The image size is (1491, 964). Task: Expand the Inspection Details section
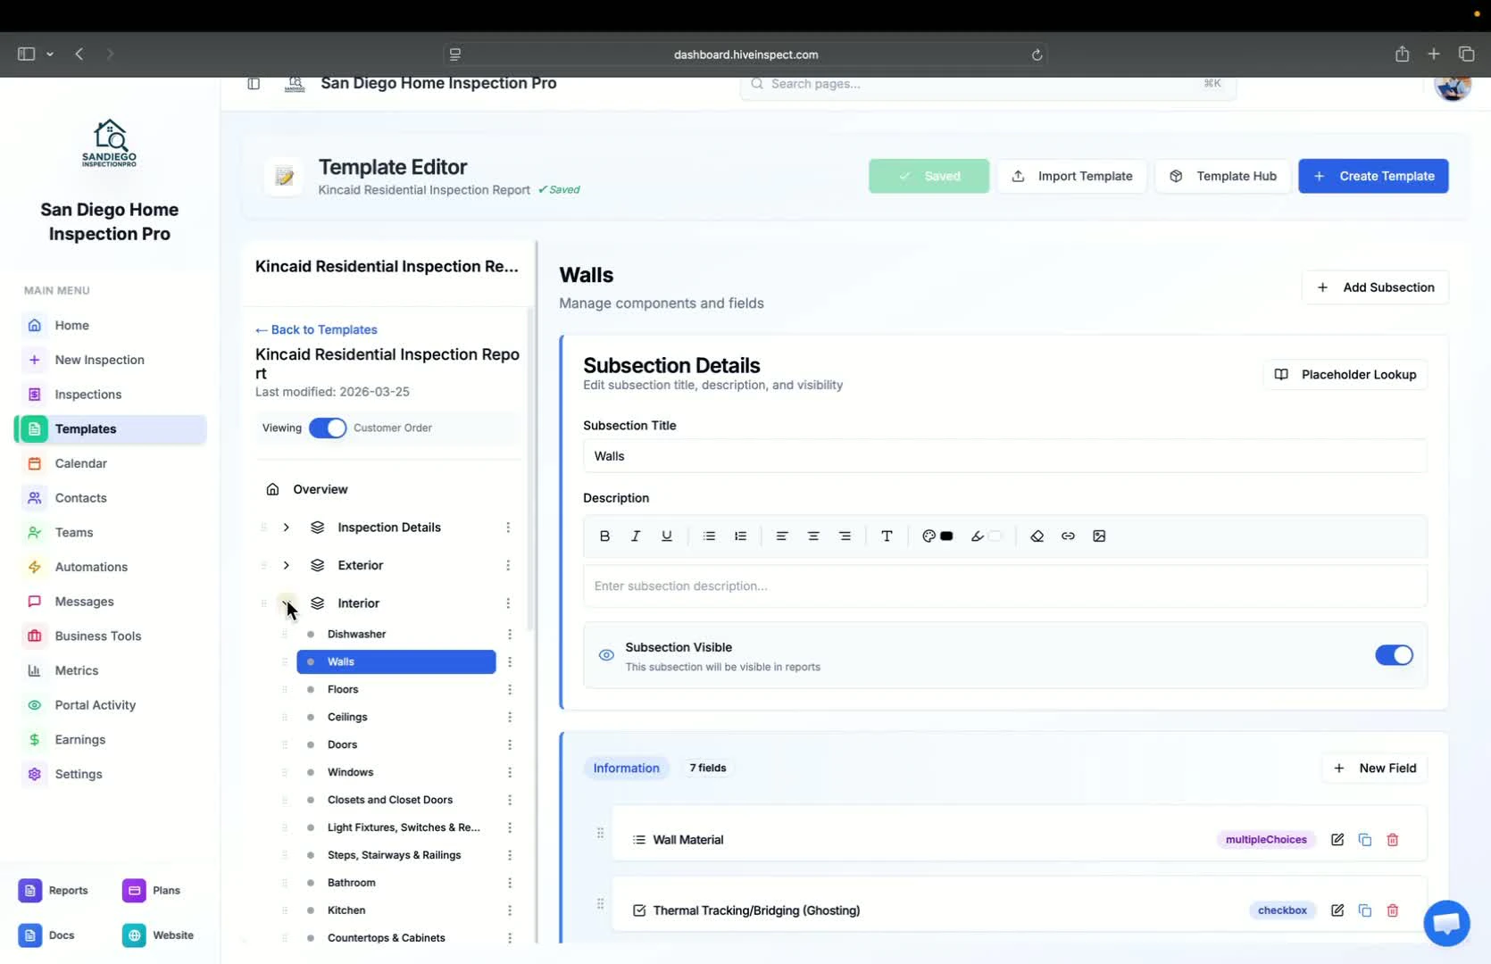click(287, 528)
